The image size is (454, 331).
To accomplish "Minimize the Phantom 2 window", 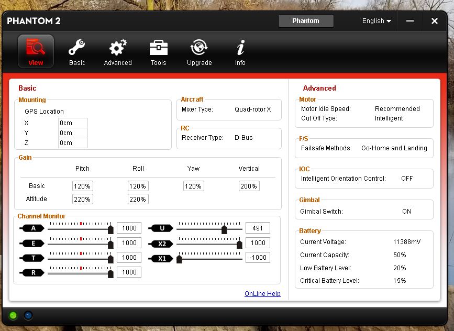I will pyautogui.click(x=409, y=21).
